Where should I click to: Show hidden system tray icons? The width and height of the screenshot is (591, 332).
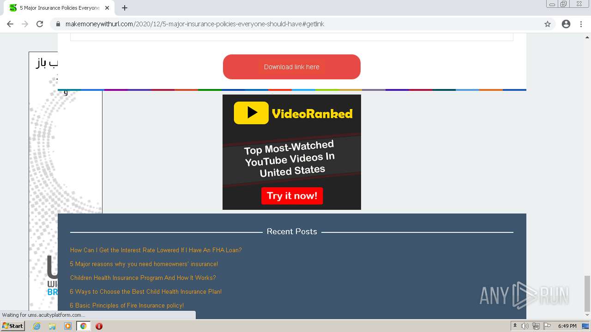[515, 326]
